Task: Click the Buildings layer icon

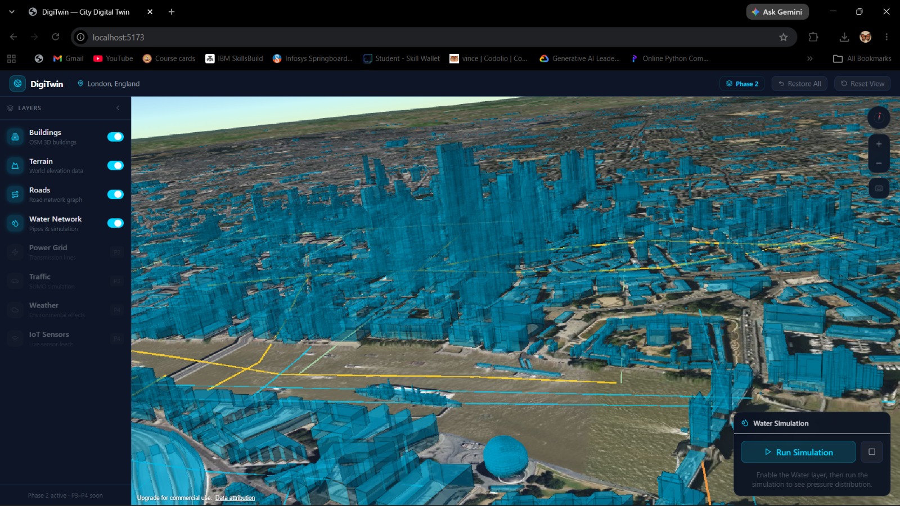Action: (x=15, y=137)
